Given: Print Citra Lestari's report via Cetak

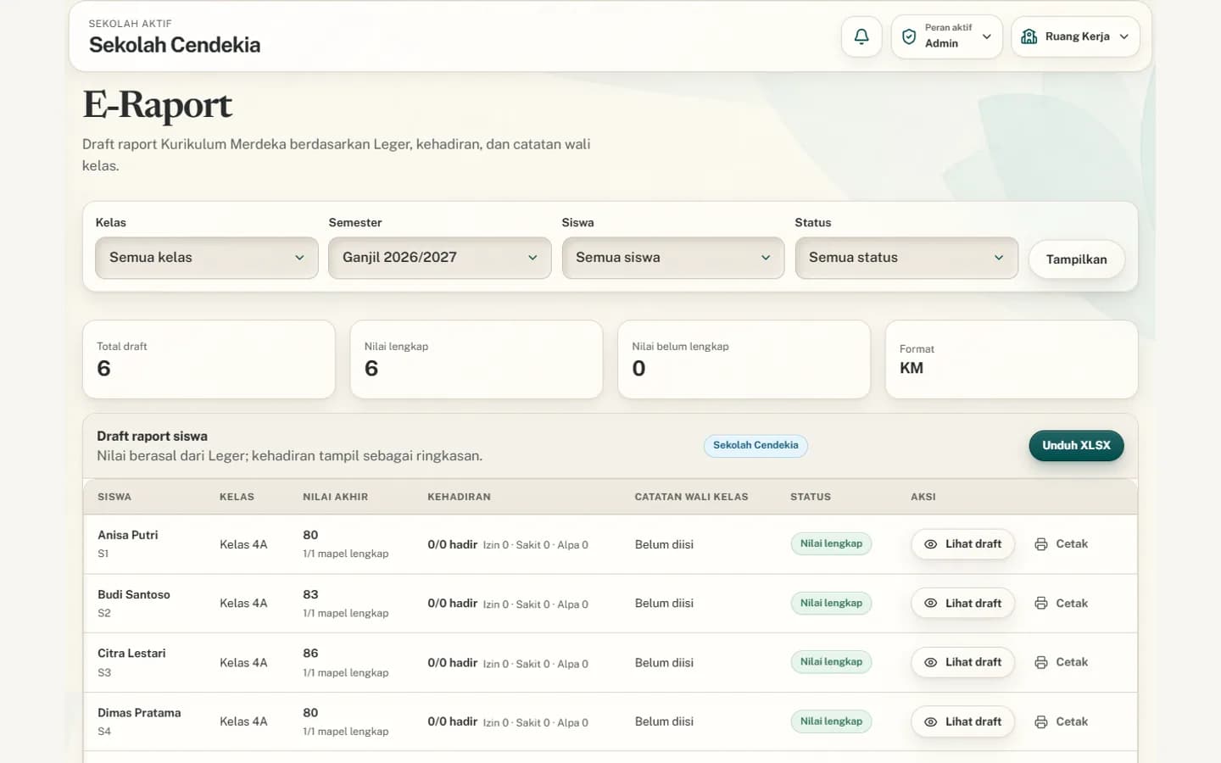Looking at the screenshot, I should coord(1062,662).
